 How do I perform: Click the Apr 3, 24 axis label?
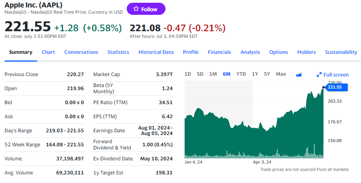pyautogui.click(x=262, y=162)
